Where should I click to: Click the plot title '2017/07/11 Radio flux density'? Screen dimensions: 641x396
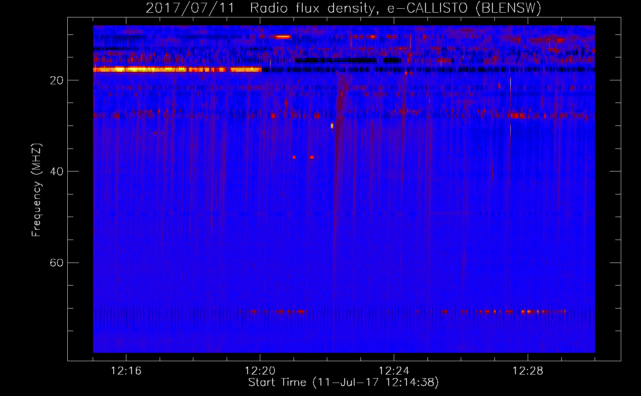click(x=260, y=8)
